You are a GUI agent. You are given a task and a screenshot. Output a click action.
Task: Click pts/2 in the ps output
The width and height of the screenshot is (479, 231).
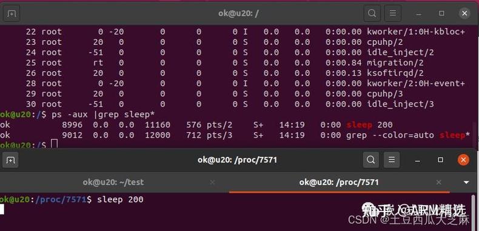point(219,125)
